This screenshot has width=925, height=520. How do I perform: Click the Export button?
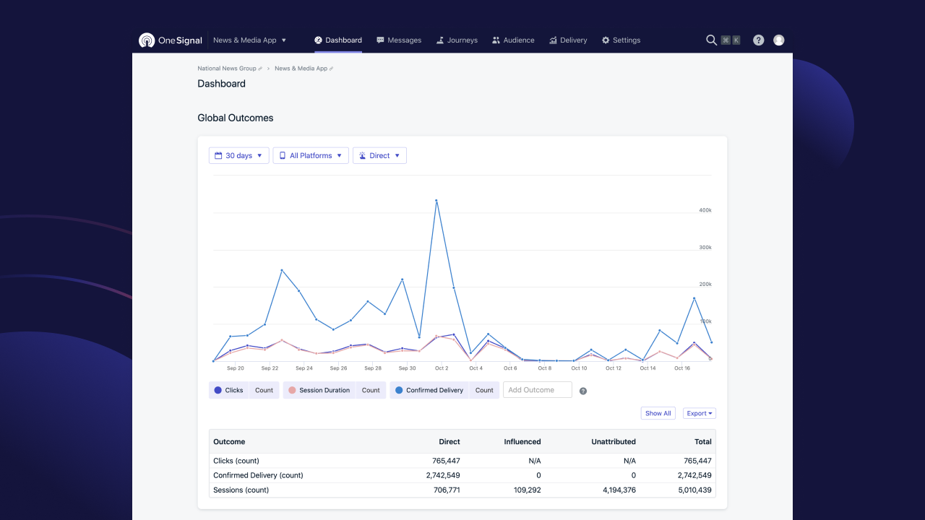tap(699, 413)
